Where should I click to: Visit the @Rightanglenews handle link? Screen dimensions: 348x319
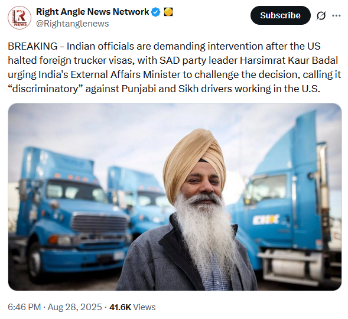click(72, 24)
